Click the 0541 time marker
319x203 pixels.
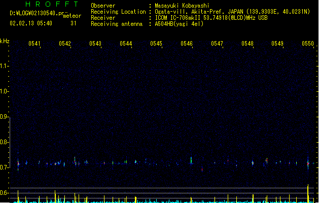(34, 44)
